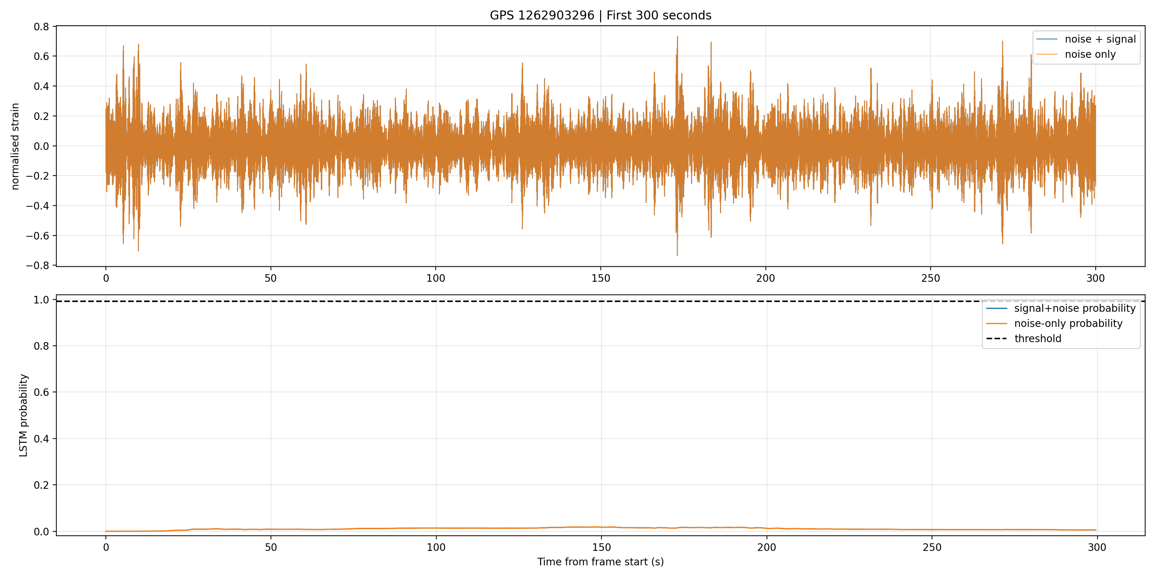1156x578 pixels.
Task: Click the 'normalised strain' y-axis label
Action: tap(15, 146)
